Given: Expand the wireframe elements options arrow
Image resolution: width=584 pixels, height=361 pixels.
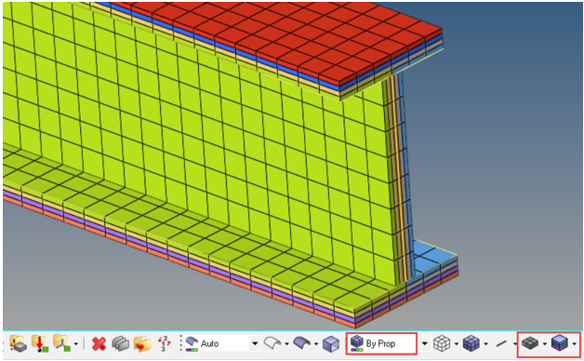Looking at the screenshot, I should pyautogui.click(x=456, y=343).
